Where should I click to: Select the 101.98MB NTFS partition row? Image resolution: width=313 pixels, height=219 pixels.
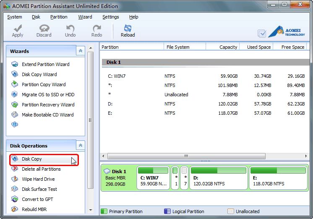click(x=206, y=85)
